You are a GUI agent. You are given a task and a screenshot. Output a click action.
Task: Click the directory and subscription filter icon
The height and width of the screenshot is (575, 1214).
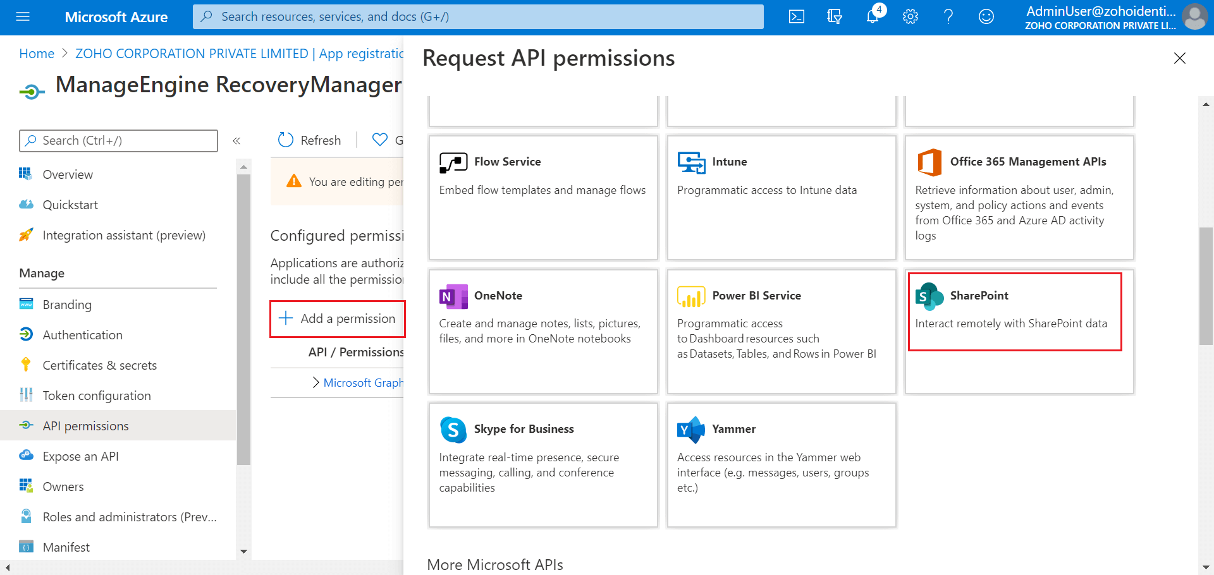[x=834, y=17]
